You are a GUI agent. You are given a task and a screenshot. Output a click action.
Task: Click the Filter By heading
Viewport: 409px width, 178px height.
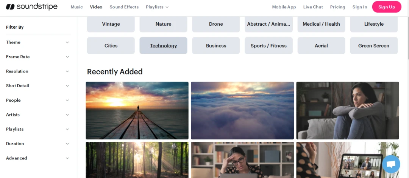click(15, 27)
